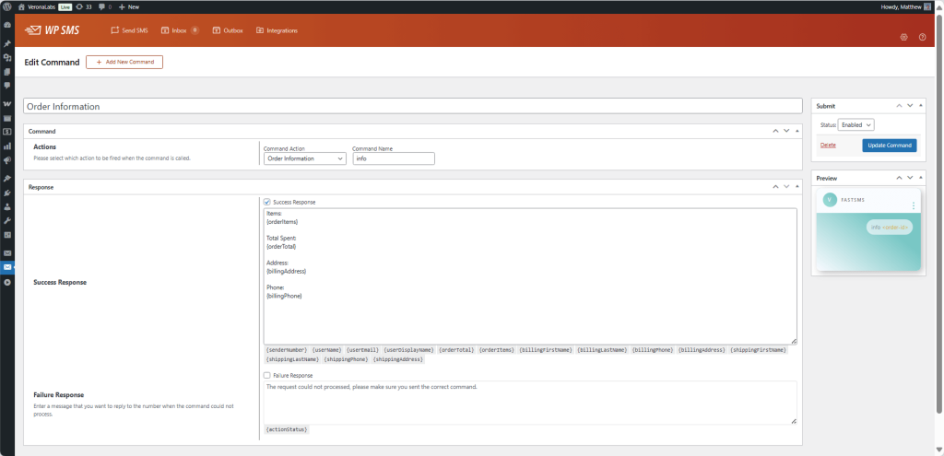This screenshot has height=456, width=944.
Task: Collapse the Submit panel using toggle arrow
Action: tap(921, 106)
